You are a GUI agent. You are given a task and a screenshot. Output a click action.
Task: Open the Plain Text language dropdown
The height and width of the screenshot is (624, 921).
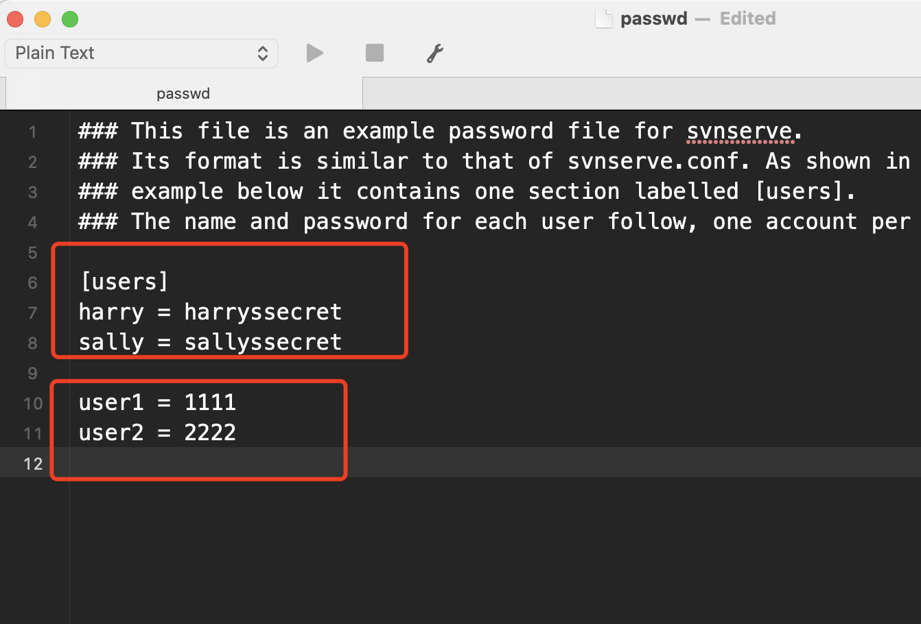(141, 53)
